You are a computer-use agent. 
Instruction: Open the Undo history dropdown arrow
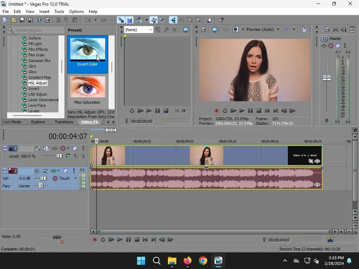(x=95, y=20)
